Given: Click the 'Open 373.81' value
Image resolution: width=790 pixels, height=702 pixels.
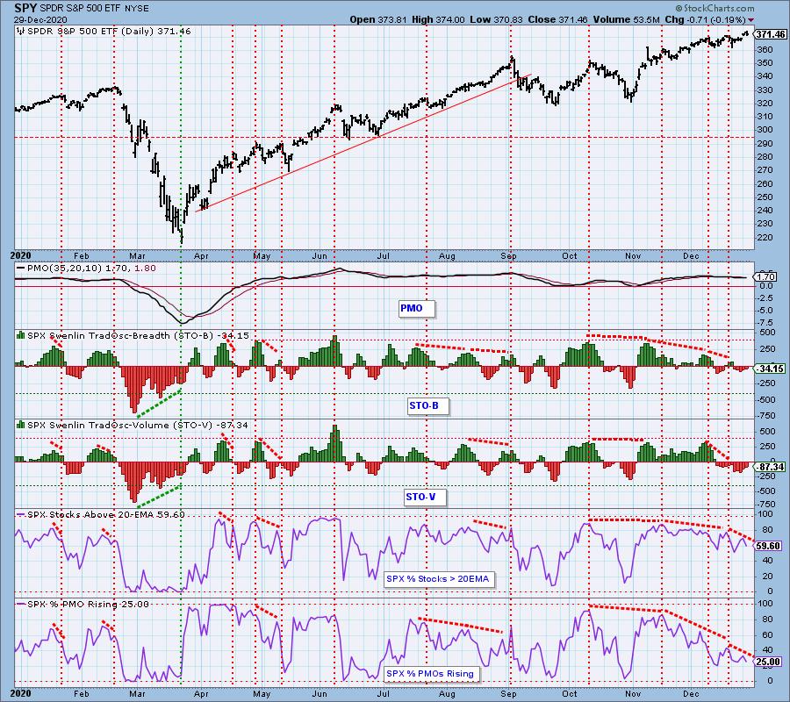Looking at the screenshot, I should point(378,19).
